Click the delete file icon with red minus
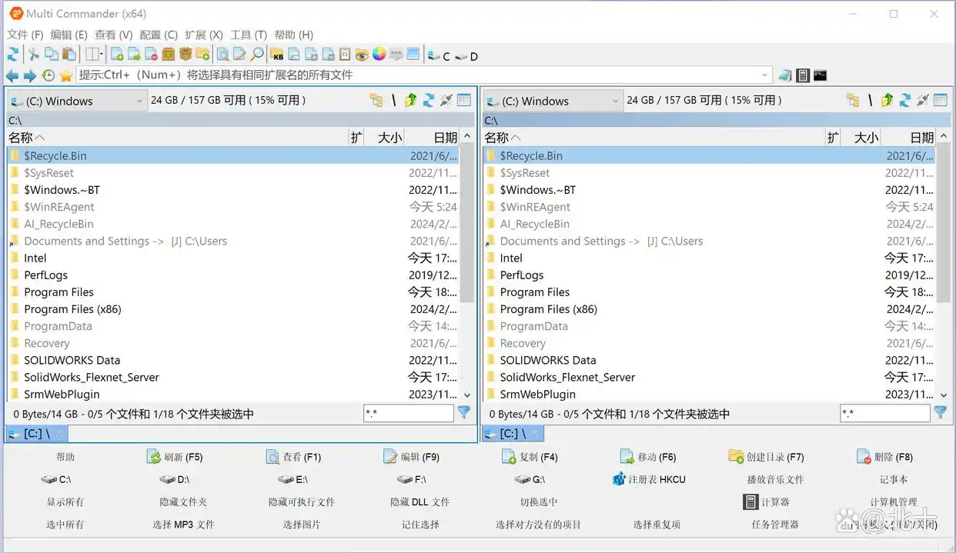956x553 pixels. pyautogui.click(x=151, y=55)
